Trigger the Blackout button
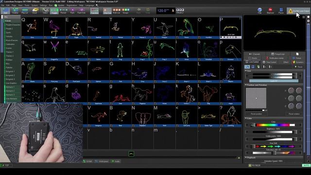The height and width of the screenshot is (175, 311). pos(270,11)
